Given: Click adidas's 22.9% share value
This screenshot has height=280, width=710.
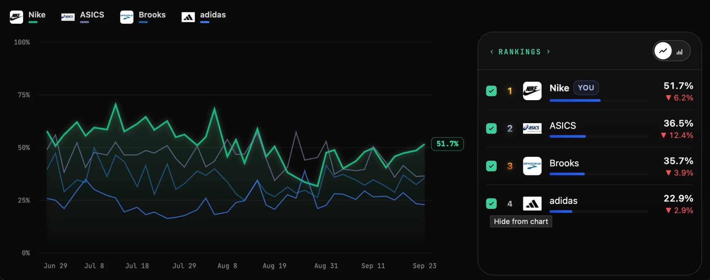Looking at the screenshot, I should pos(678,198).
